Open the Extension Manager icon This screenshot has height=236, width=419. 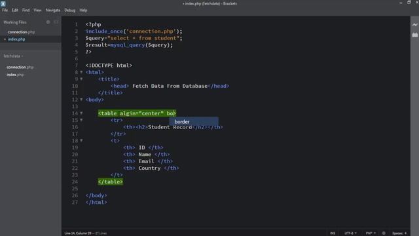414,35
